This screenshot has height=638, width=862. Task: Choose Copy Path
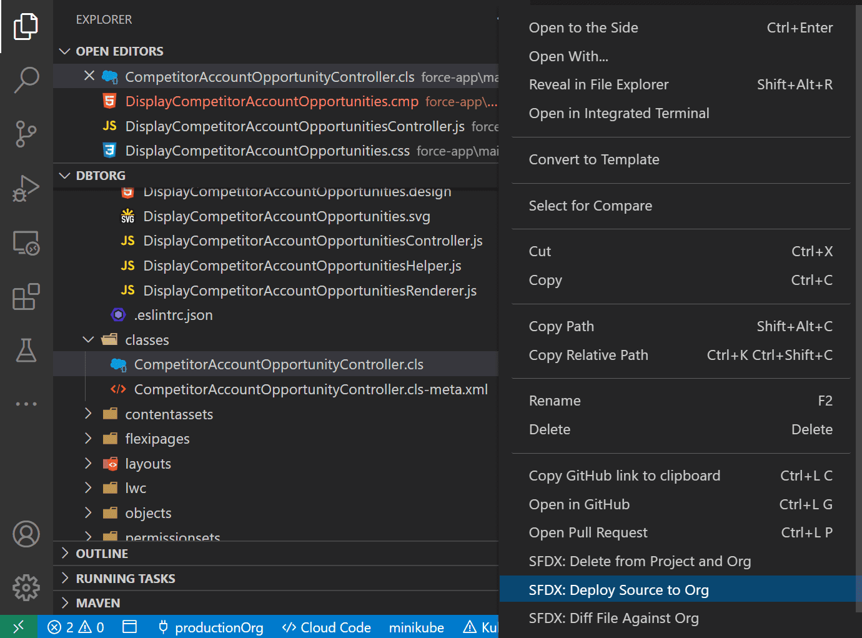[680, 326]
